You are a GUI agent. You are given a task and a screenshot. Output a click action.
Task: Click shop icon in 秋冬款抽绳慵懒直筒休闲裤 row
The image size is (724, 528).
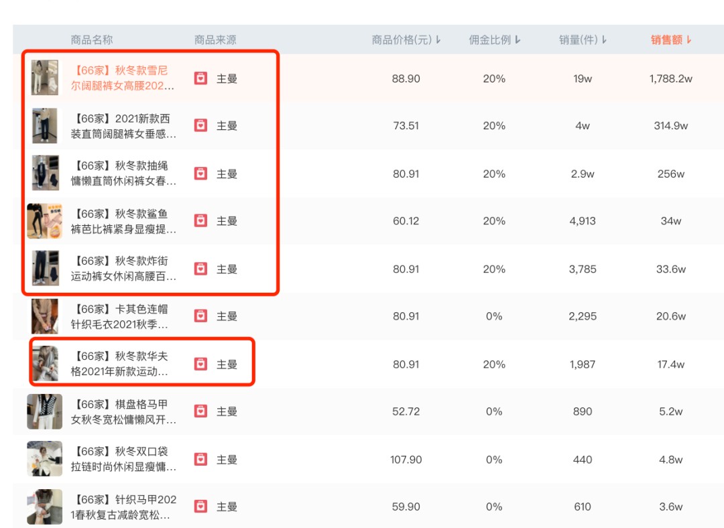(x=200, y=174)
